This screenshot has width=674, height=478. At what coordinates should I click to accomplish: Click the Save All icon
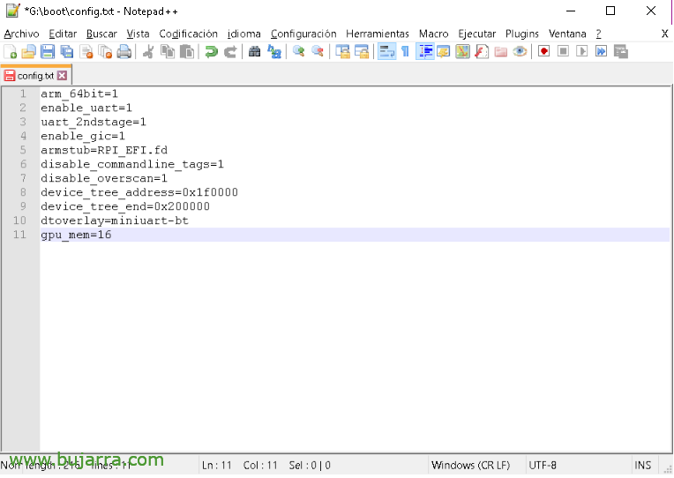(x=67, y=51)
